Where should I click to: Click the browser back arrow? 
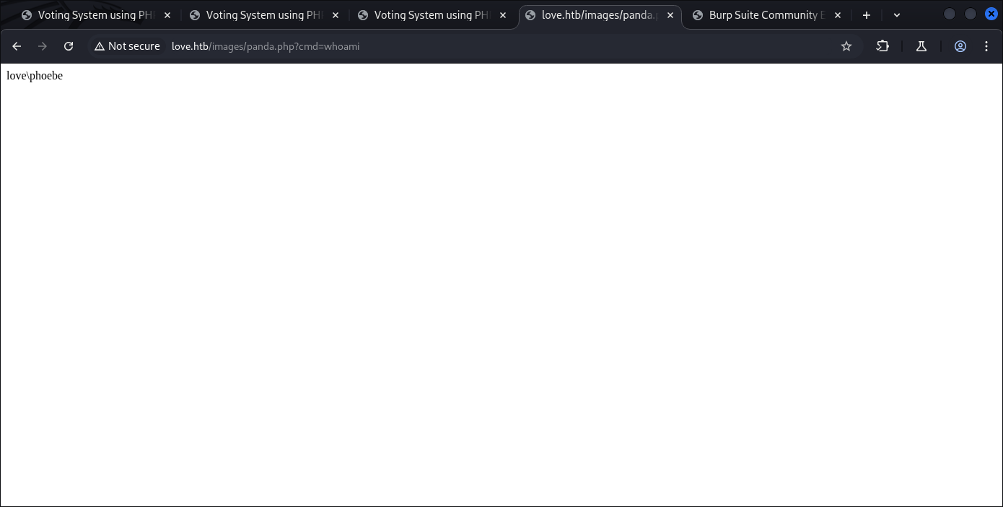[x=17, y=46]
